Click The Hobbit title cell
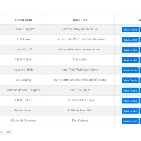 80,60
